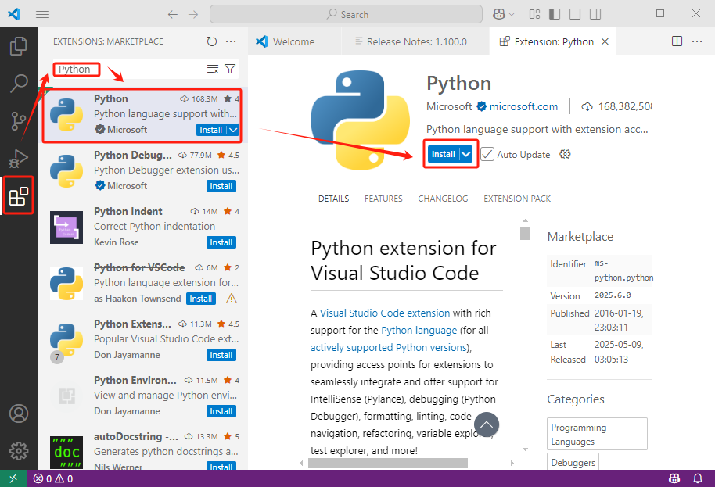The height and width of the screenshot is (487, 715).
Task: Install the Python Indent extension
Action: [x=221, y=242]
